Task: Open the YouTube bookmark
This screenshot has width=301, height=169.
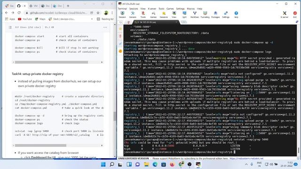Action: [x=25, y=19]
